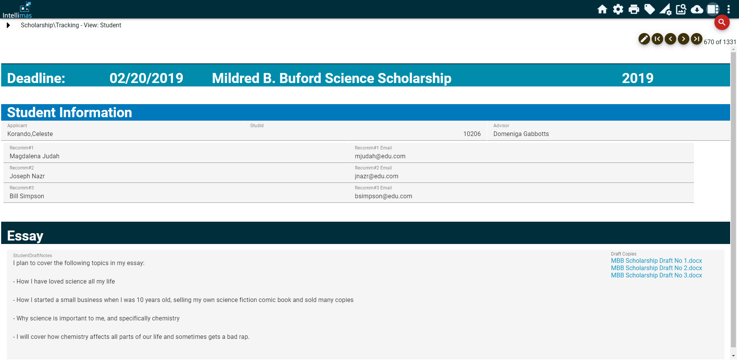Jump to the last record

pos(697,39)
